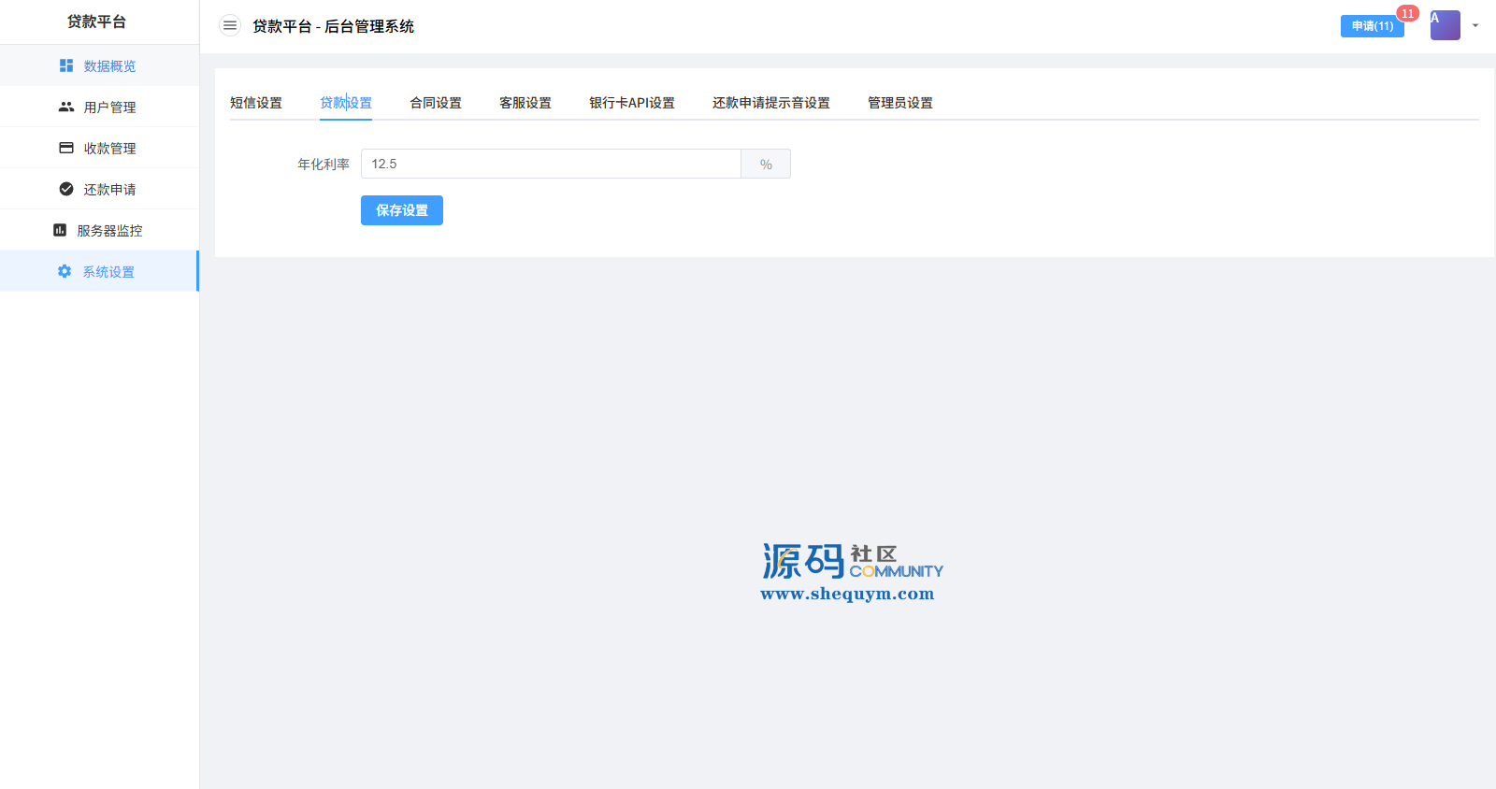This screenshot has width=1496, height=789.
Task: Go to the 银行卡API设置 tab
Action: [x=632, y=103]
